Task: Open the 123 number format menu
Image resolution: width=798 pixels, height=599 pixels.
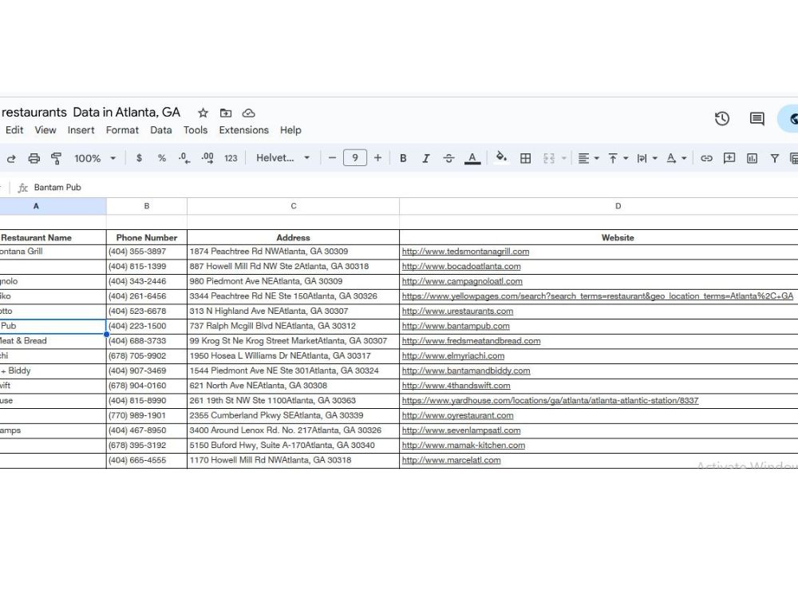Action: 231,158
